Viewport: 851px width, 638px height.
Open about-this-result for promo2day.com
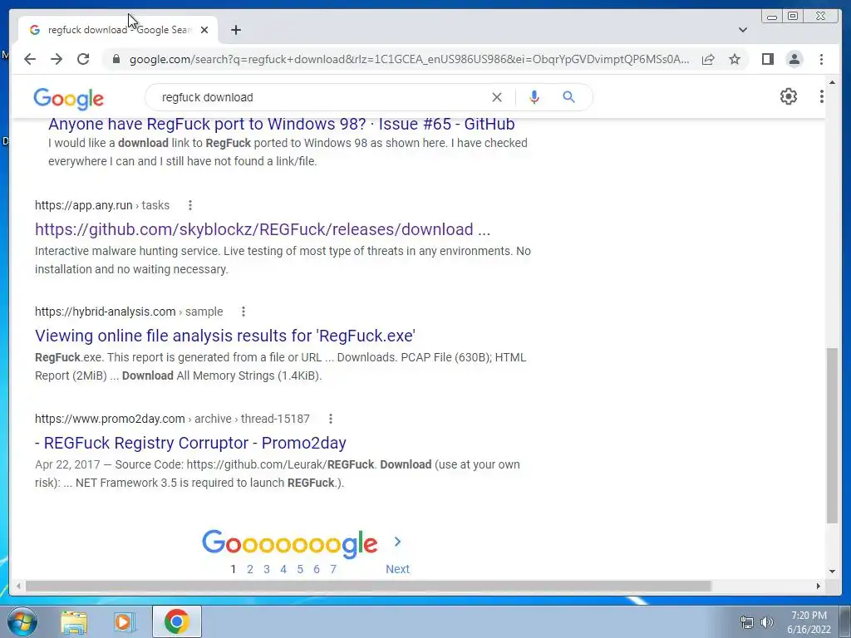[x=331, y=419]
